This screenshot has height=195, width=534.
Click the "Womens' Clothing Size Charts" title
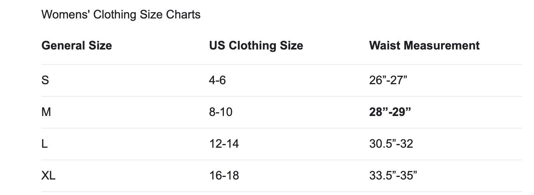pyautogui.click(x=121, y=15)
